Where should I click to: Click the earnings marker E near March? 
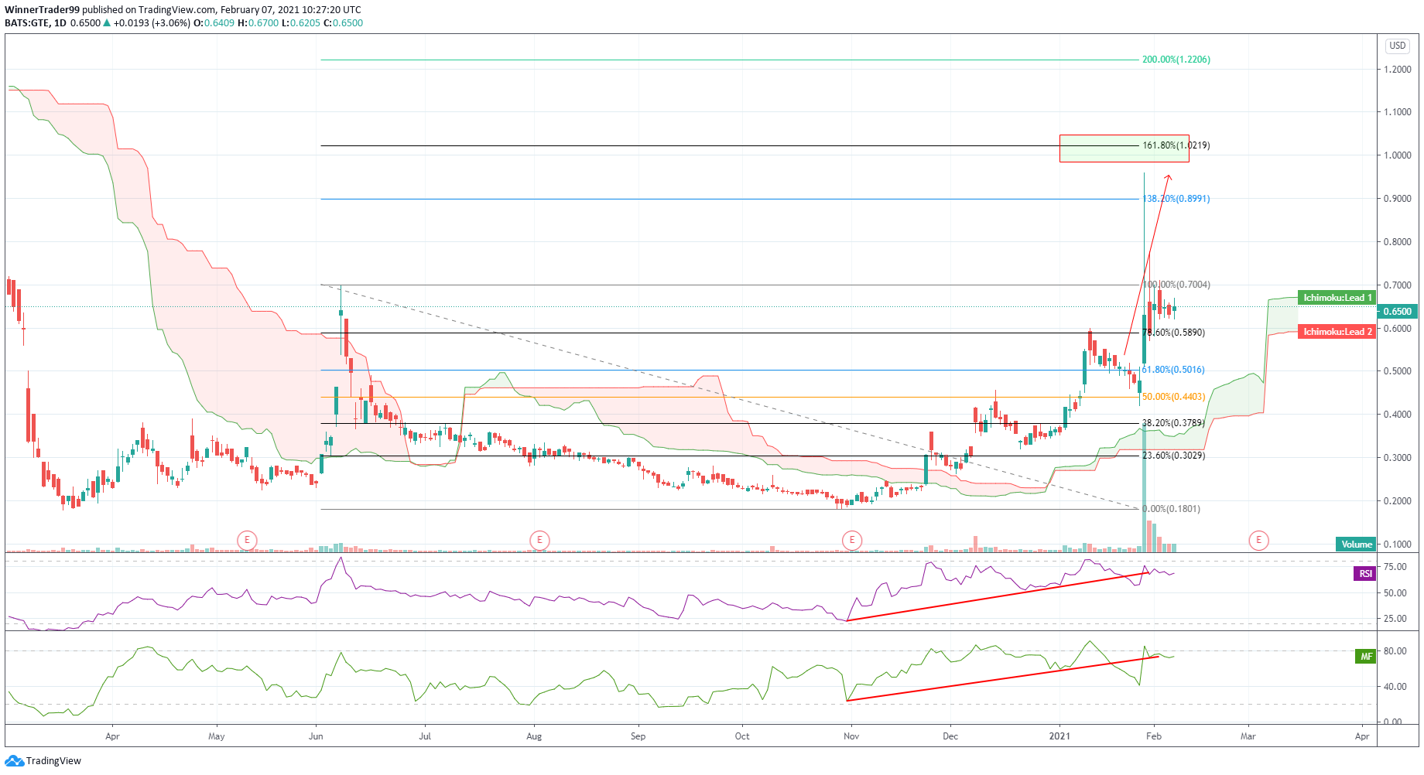(1258, 540)
